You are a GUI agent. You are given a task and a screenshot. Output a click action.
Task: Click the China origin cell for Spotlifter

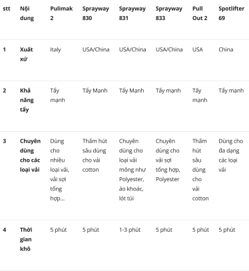coord(226,49)
